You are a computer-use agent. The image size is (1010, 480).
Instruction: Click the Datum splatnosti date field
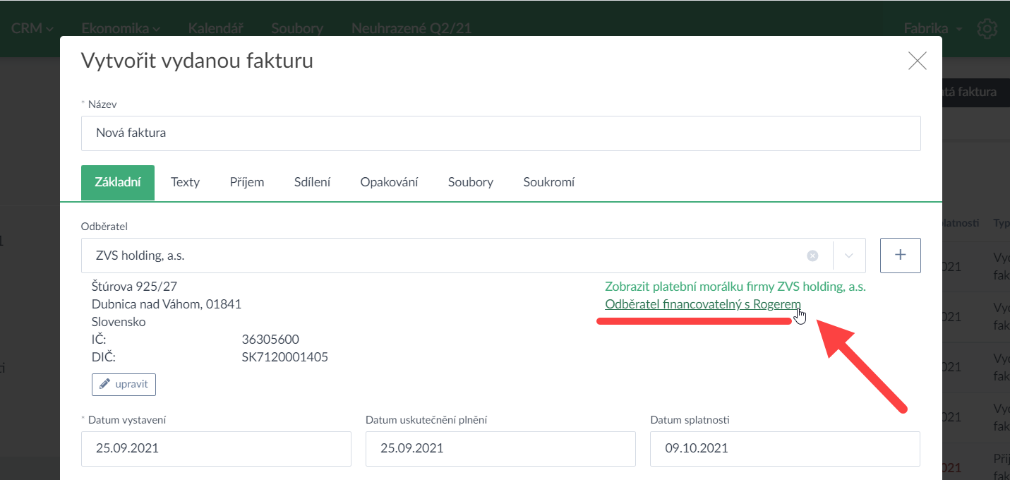click(784, 448)
